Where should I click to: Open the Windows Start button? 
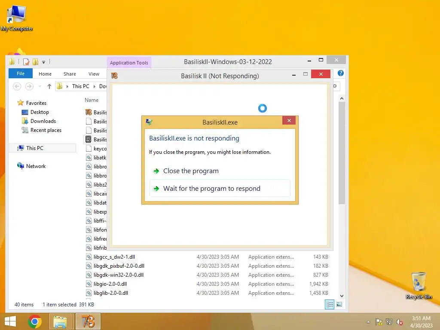click(x=10, y=321)
